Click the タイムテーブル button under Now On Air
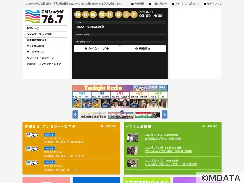The height and width of the screenshot is (183, 244). [97, 48]
